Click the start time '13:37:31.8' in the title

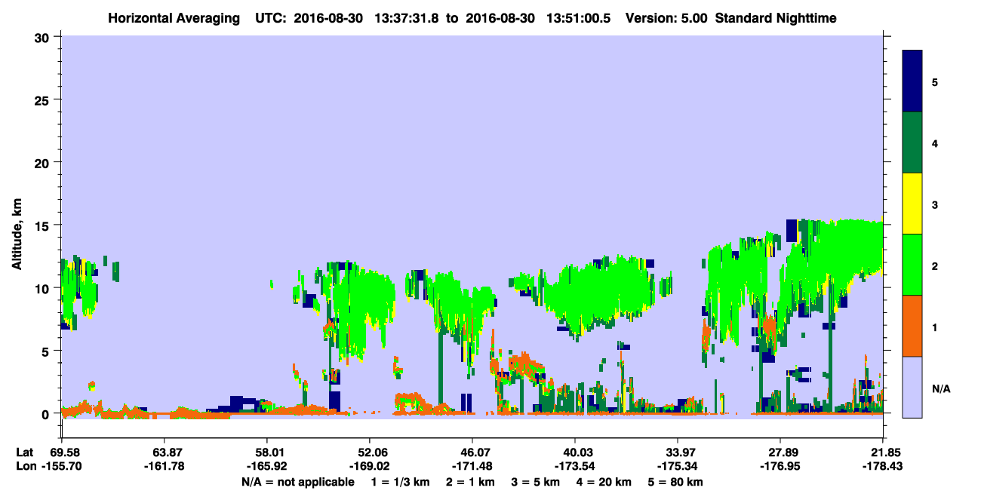coord(407,17)
